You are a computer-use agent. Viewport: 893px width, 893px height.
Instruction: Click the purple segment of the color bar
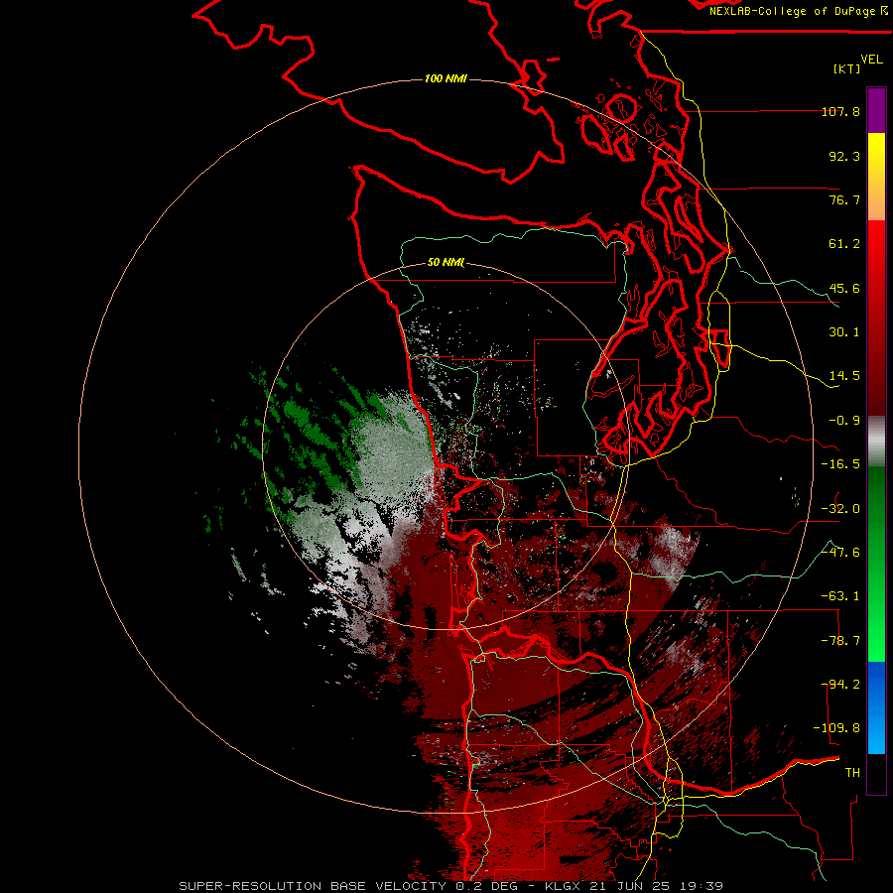pos(876,110)
